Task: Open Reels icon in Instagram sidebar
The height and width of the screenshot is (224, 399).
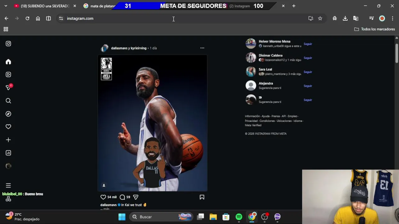Action: click(8, 75)
